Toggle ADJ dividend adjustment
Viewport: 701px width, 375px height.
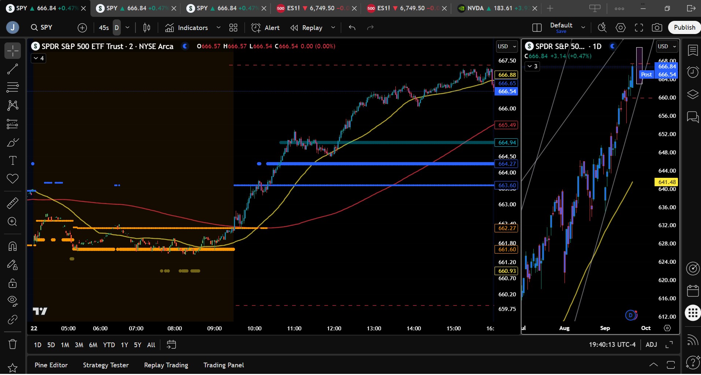(x=651, y=345)
